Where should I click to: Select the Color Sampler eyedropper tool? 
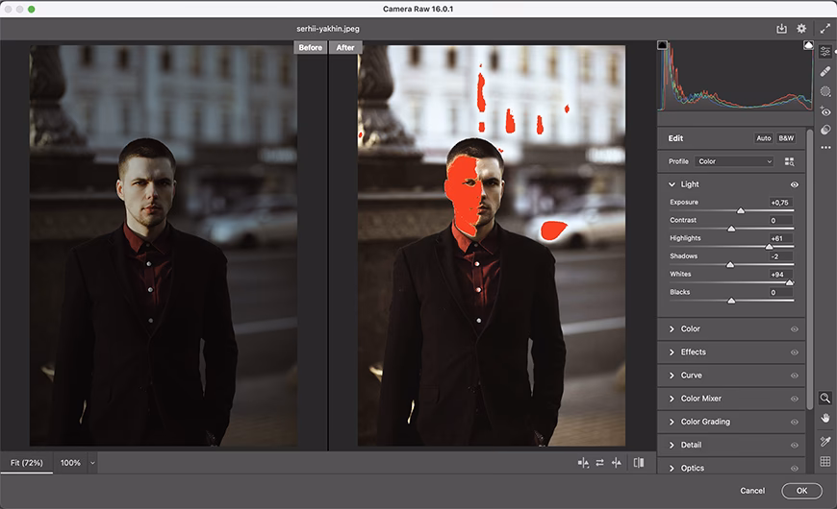pyautogui.click(x=825, y=442)
